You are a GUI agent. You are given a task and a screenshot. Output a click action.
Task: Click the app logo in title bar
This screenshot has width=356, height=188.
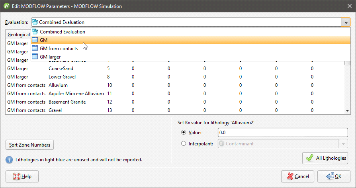click(x=7, y=6)
